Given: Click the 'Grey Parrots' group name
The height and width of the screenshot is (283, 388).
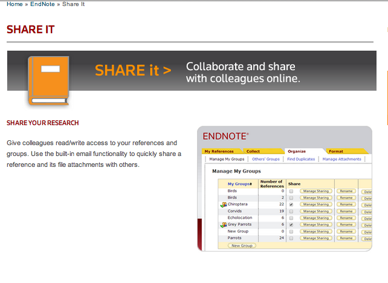Looking at the screenshot, I should (x=239, y=224).
